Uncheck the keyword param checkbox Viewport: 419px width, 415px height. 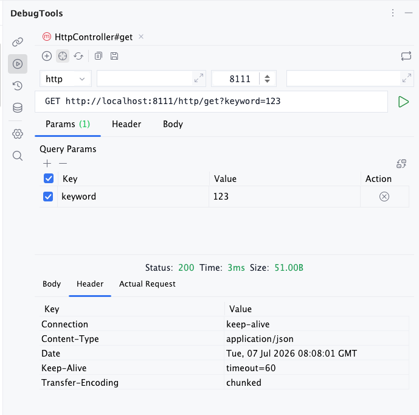[48, 197]
